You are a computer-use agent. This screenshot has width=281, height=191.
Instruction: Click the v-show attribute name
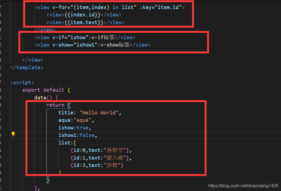pyautogui.click(x=62, y=45)
